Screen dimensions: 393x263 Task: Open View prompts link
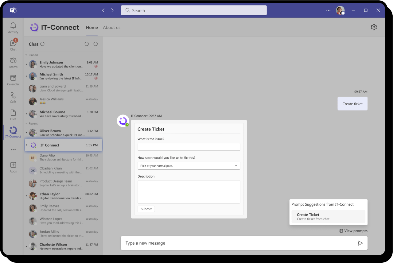point(353,230)
